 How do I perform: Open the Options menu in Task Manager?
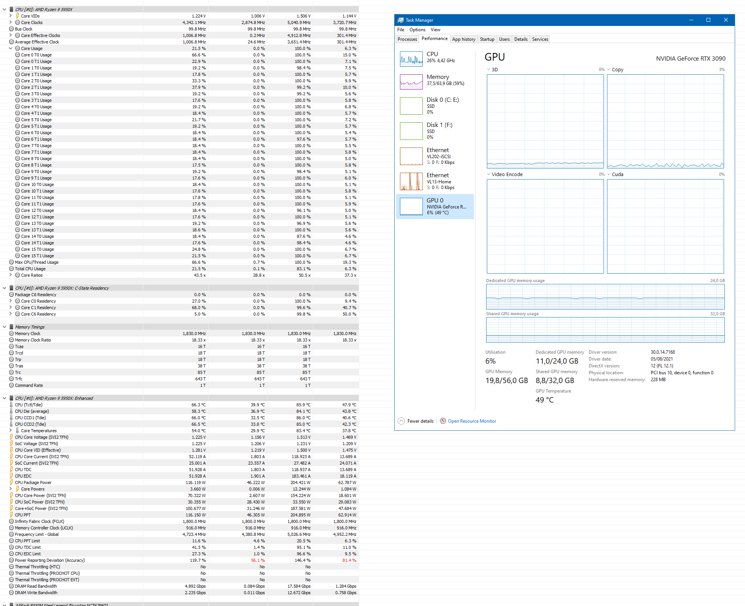click(x=417, y=30)
